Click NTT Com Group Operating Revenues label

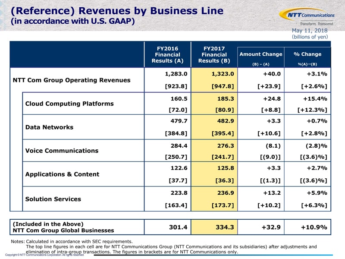(72, 80)
